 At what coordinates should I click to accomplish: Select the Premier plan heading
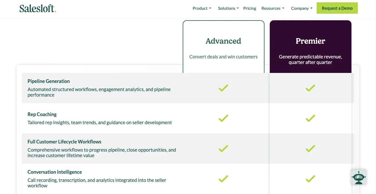[x=310, y=41]
